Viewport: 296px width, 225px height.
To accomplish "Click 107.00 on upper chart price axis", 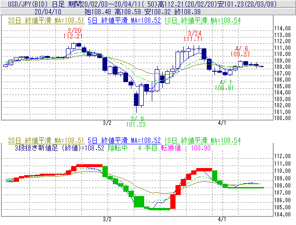I will [x=282, y=73].
